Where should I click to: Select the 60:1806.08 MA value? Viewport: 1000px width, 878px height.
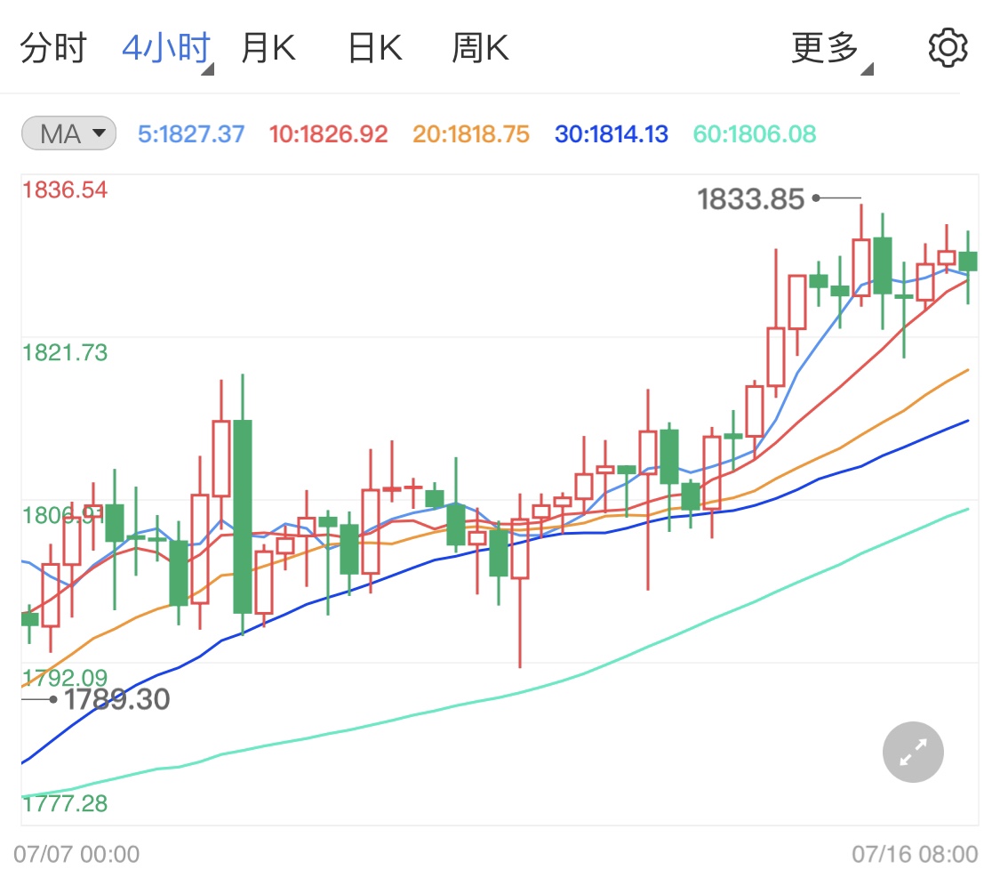click(x=755, y=134)
